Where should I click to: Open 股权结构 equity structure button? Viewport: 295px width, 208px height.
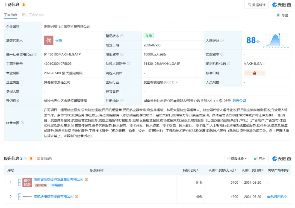45,159
